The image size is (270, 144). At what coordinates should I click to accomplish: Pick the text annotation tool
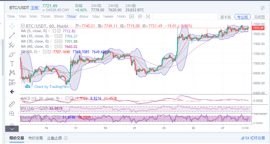point(12,64)
